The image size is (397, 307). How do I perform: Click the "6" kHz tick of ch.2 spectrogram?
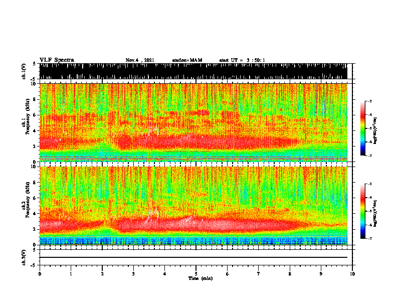coord(35,198)
